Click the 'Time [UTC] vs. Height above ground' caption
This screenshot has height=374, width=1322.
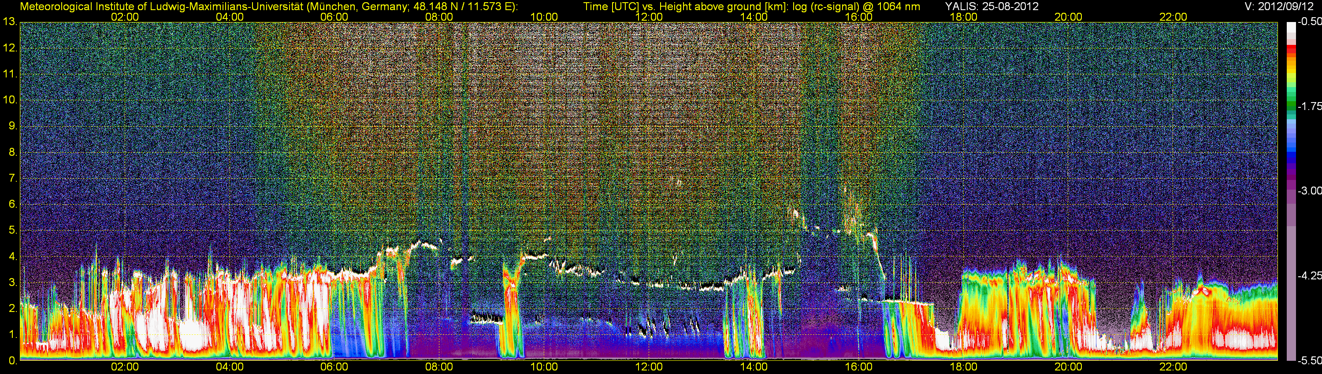click(x=751, y=7)
